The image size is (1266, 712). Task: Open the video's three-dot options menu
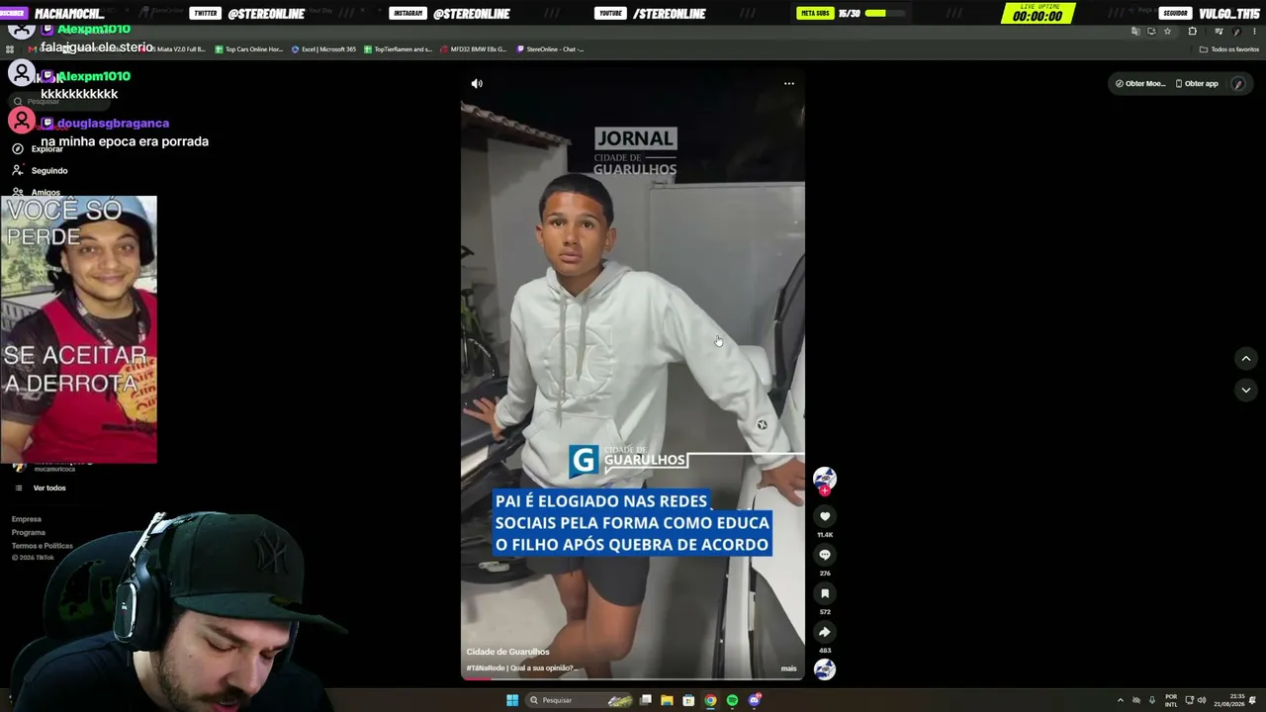(789, 83)
